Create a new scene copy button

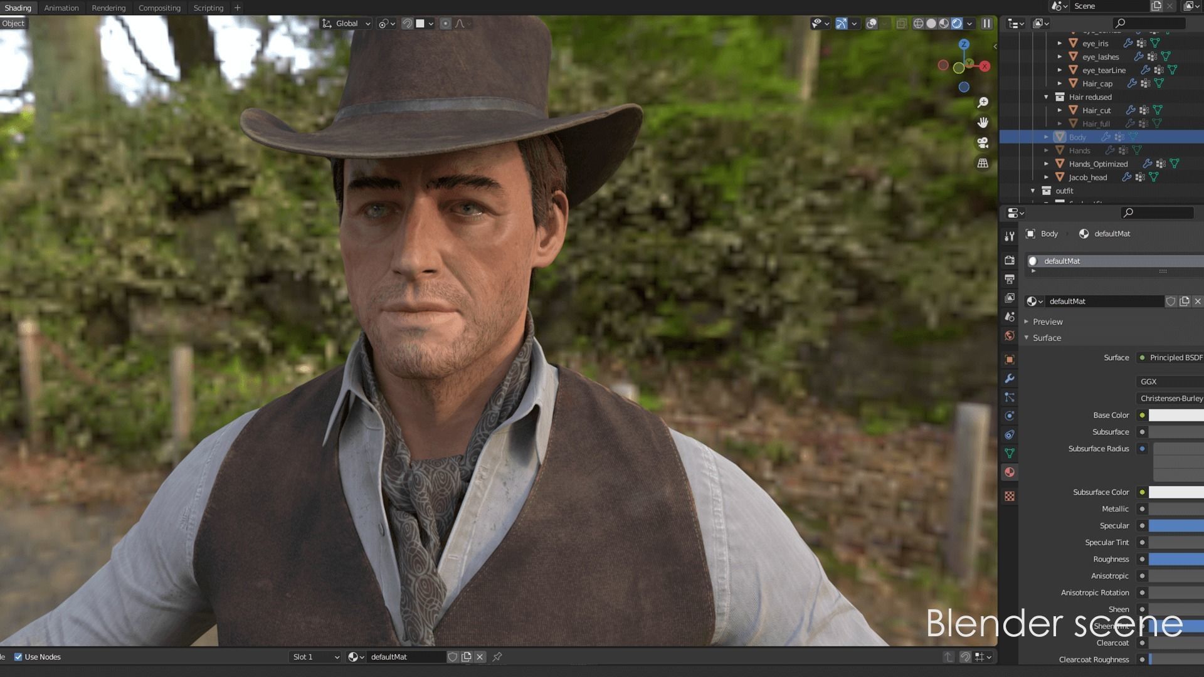tap(1156, 6)
